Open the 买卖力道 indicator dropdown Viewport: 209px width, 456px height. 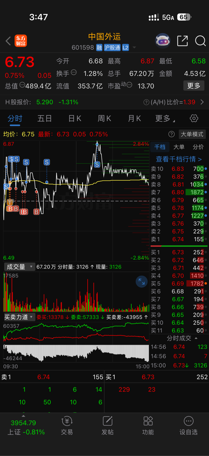click(x=20, y=317)
